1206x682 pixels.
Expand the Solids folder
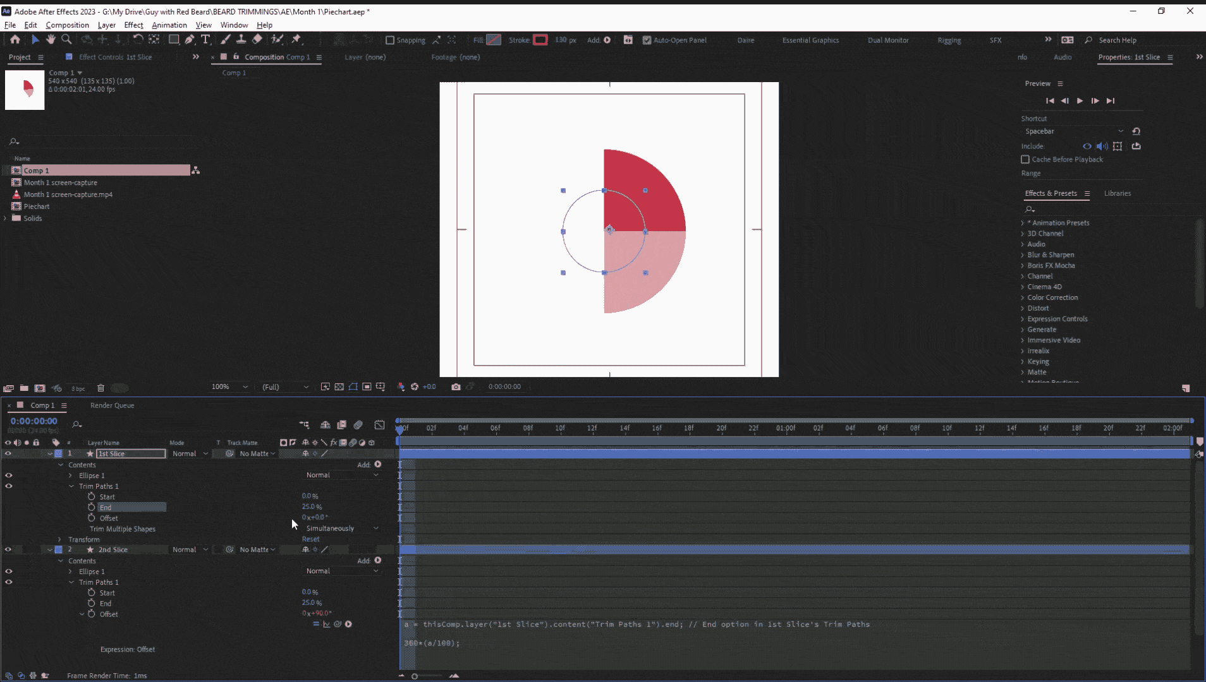[6, 218]
